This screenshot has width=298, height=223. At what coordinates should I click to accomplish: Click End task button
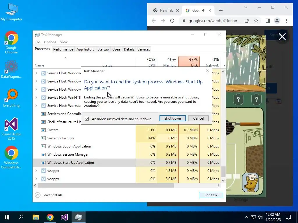point(211,195)
